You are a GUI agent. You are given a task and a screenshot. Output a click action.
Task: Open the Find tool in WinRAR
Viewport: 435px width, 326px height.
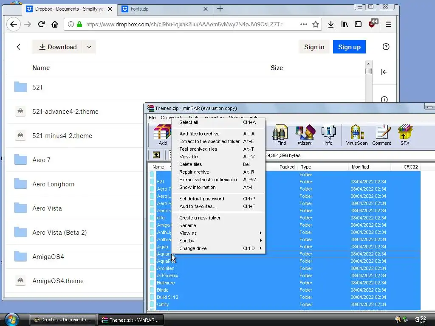coord(282,135)
